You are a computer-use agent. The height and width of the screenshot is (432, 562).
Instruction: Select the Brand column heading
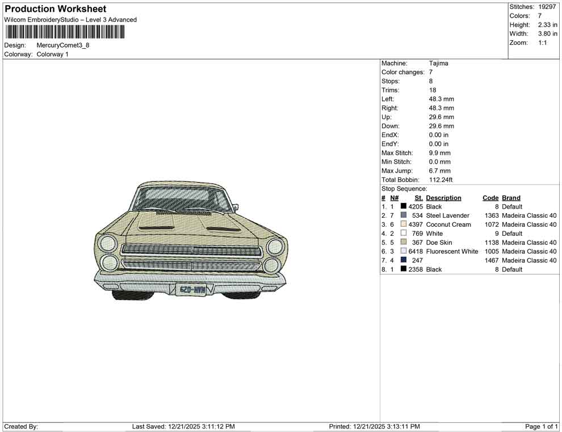[x=511, y=197]
